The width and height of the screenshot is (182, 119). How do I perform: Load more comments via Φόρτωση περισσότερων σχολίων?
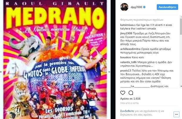(142, 20)
